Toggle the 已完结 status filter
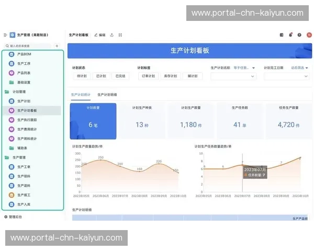The image size is (314, 251). click(120, 76)
